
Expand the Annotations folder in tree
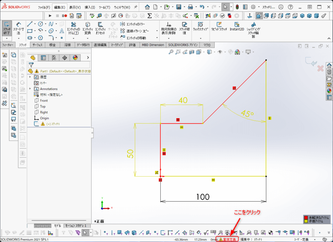pos(30,89)
